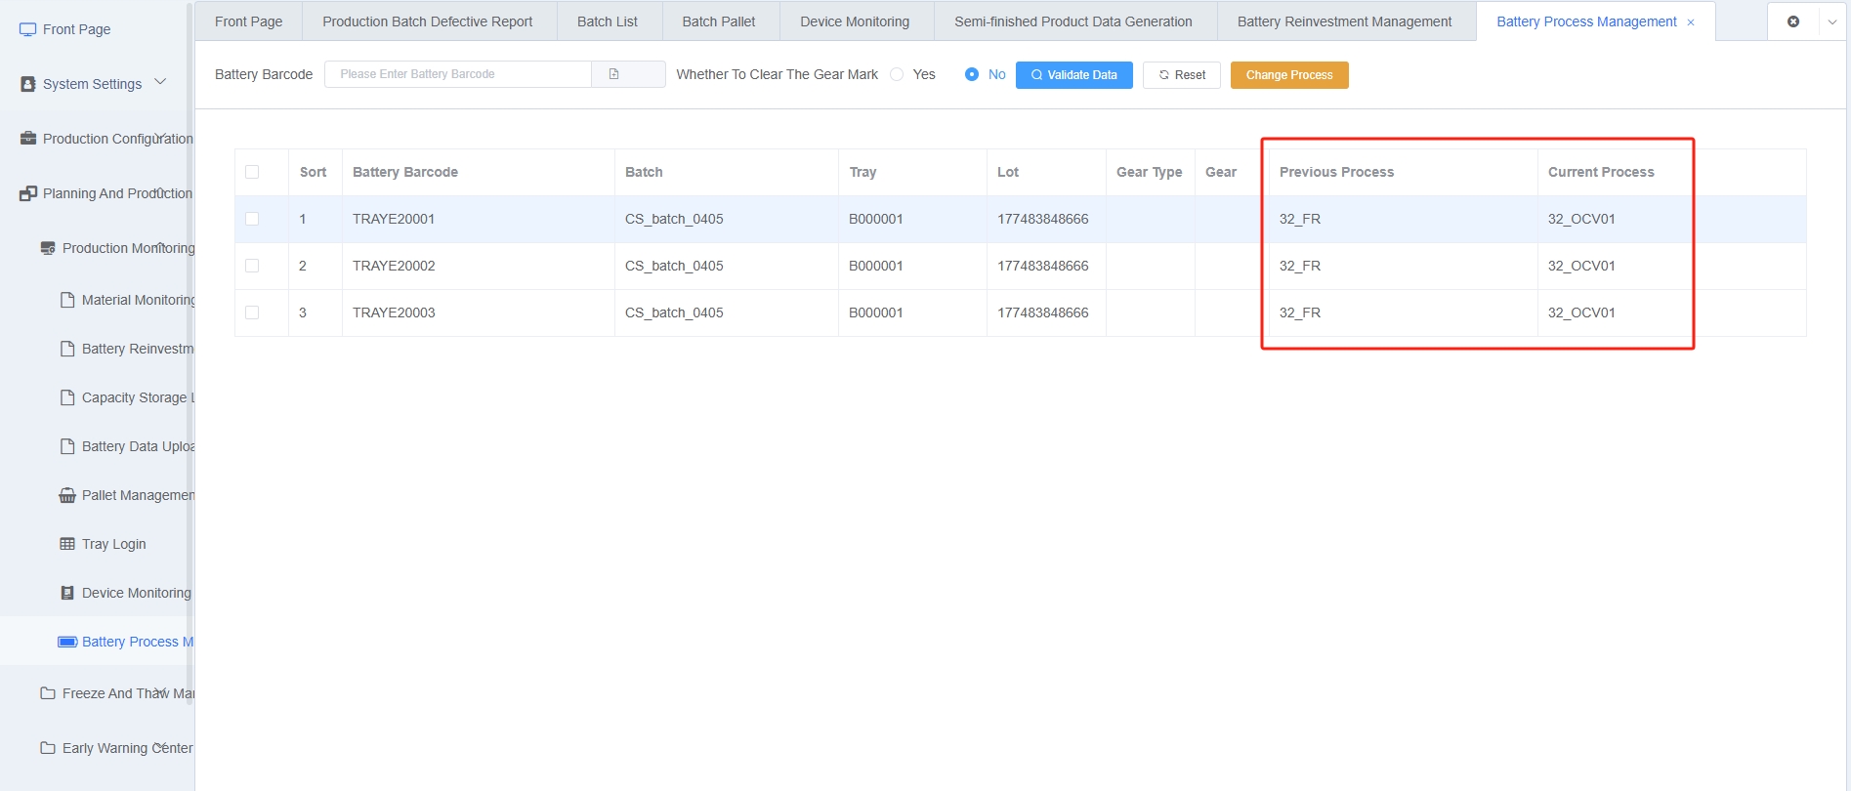Click the Gear Type column header
The height and width of the screenshot is (791, 1851).
coord(1149,172)
